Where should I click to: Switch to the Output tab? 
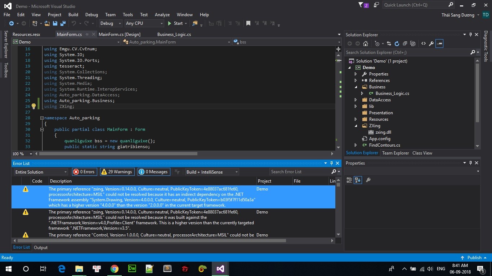click(x=41, y=248)
